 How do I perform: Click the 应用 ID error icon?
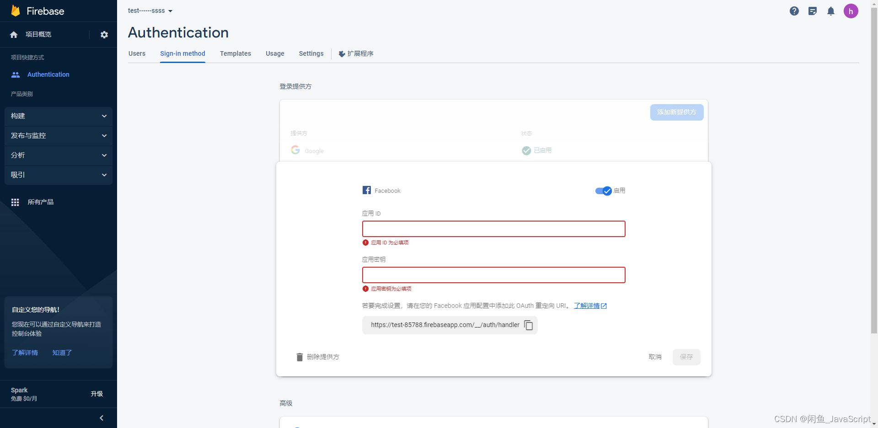click(365, 243)
